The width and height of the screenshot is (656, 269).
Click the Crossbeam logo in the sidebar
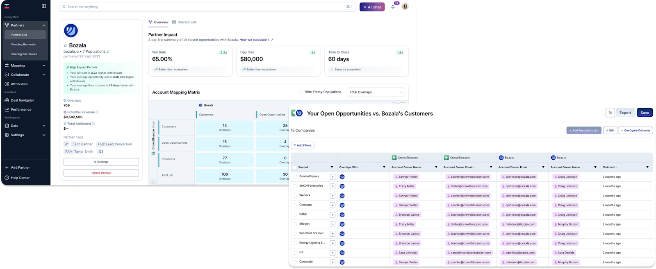coord(7,6)
